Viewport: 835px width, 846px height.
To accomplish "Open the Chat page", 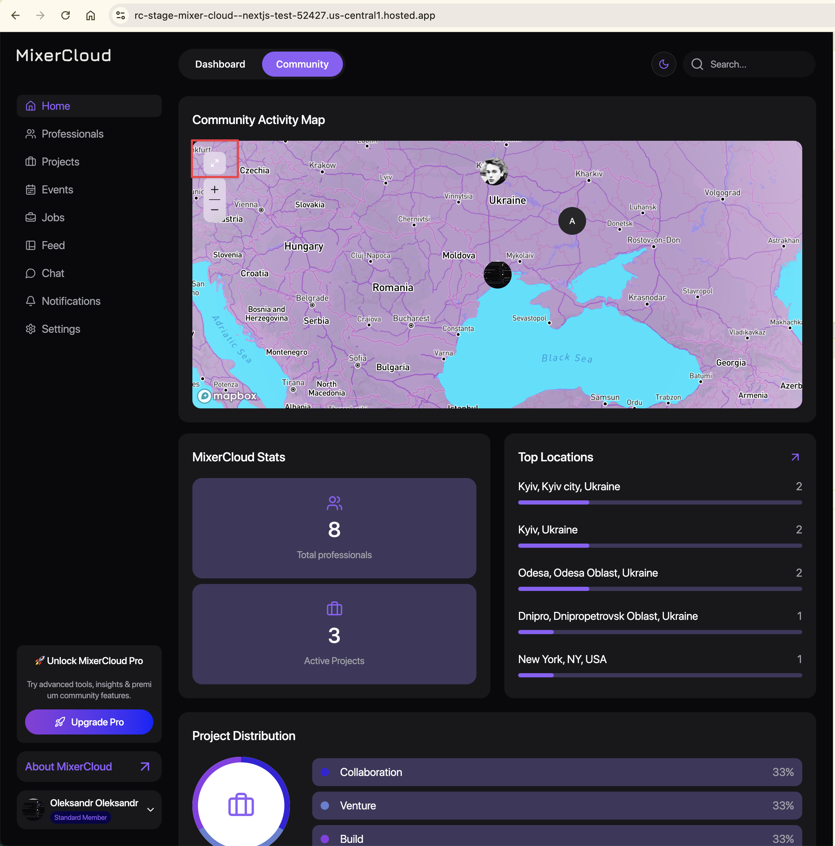I will coord(53,273).
